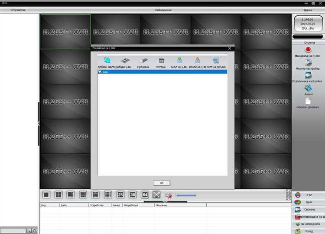Click the page up/down arrows beside layouts

point(289,195)
